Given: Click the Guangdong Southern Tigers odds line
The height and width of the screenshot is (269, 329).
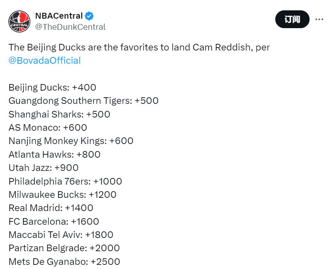Looking at the screenshot, I should 83,101.
